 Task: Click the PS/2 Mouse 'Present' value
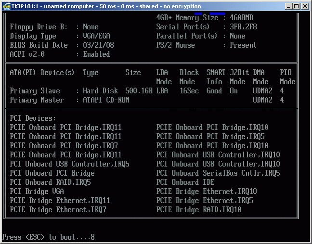[x=243, y=45]
